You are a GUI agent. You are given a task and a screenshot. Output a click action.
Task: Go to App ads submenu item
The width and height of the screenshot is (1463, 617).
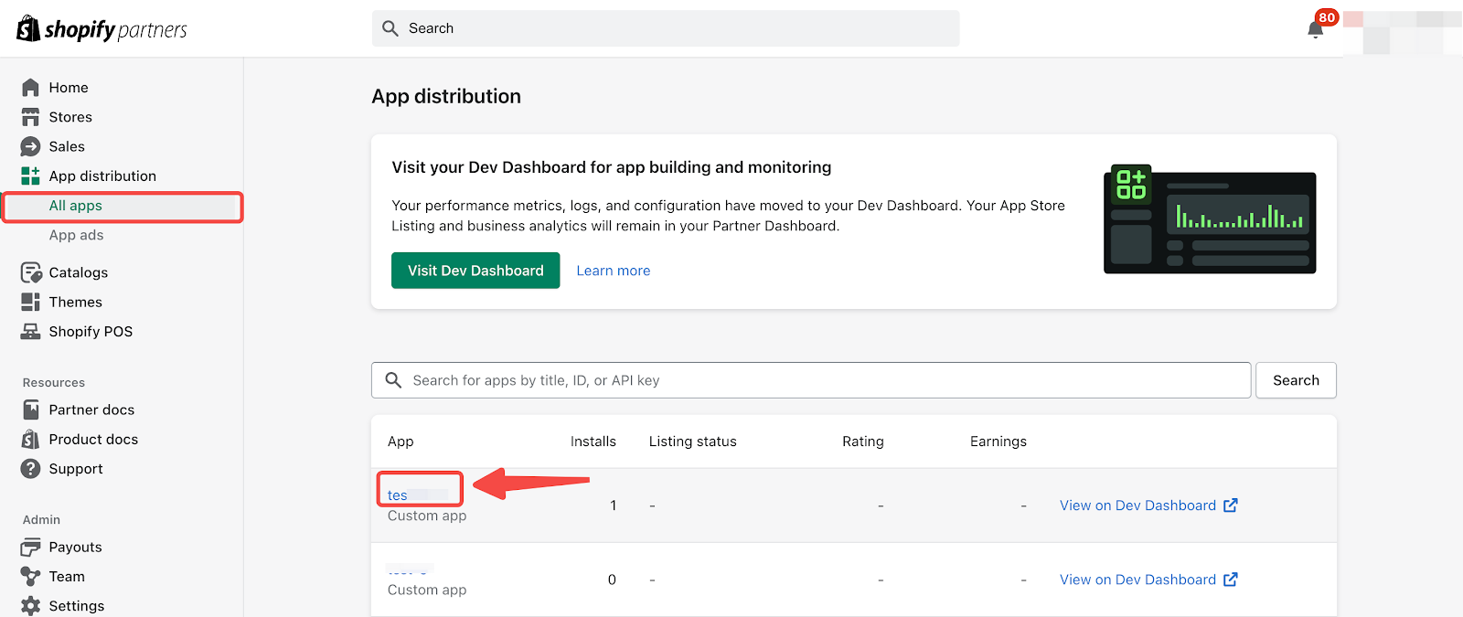[x=76, y=235]
